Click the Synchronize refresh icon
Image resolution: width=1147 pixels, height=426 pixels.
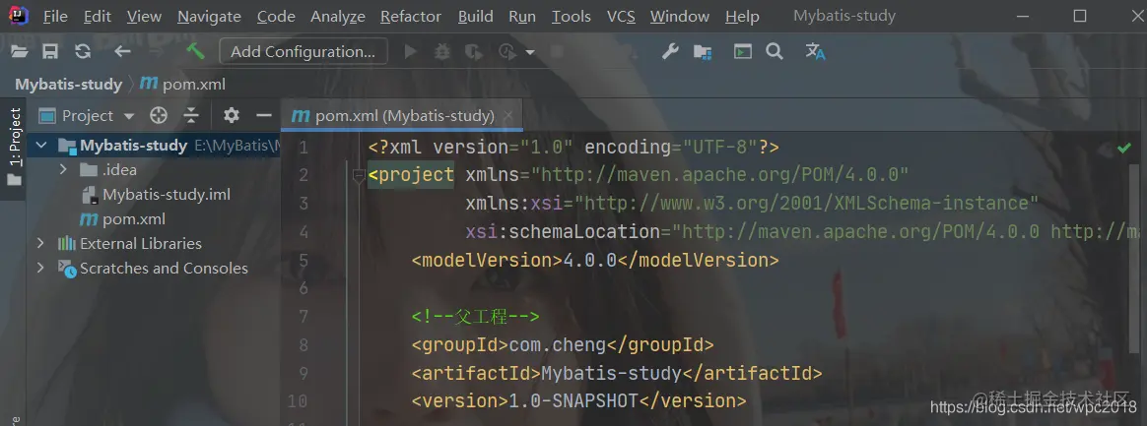pos(83,51)
